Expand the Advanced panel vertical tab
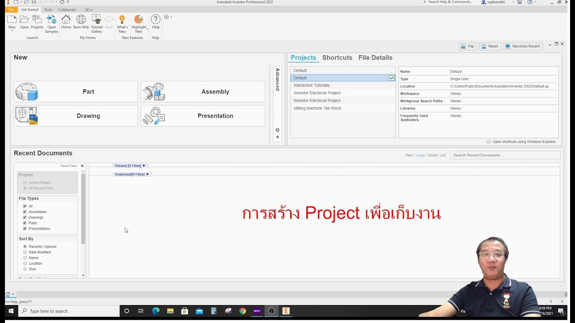575x323 pixels. coord(278,79)
